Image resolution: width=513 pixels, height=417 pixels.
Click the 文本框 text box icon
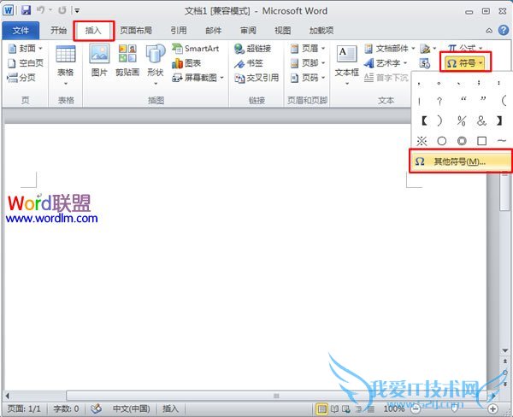click(346, 61)
